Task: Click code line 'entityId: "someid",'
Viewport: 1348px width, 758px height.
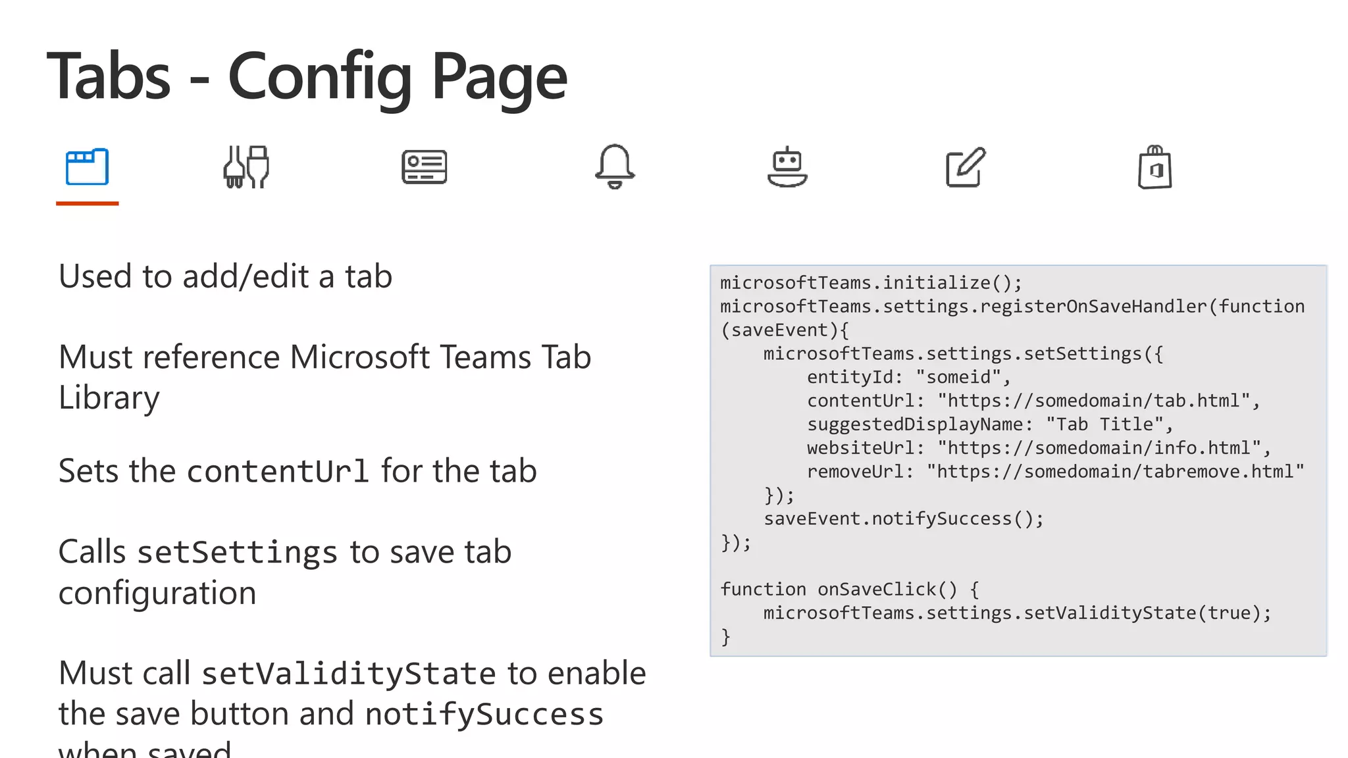Action: [909, 377]
